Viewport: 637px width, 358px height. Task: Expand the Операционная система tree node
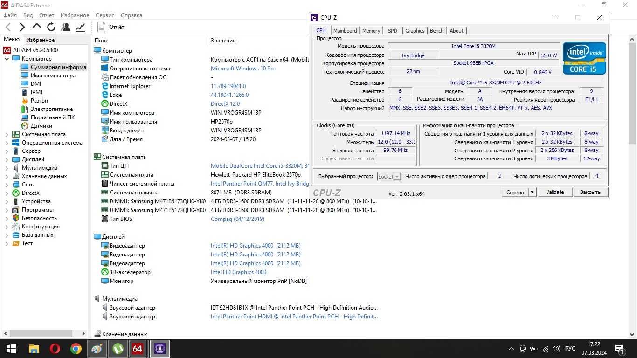[x=7, y=143]
